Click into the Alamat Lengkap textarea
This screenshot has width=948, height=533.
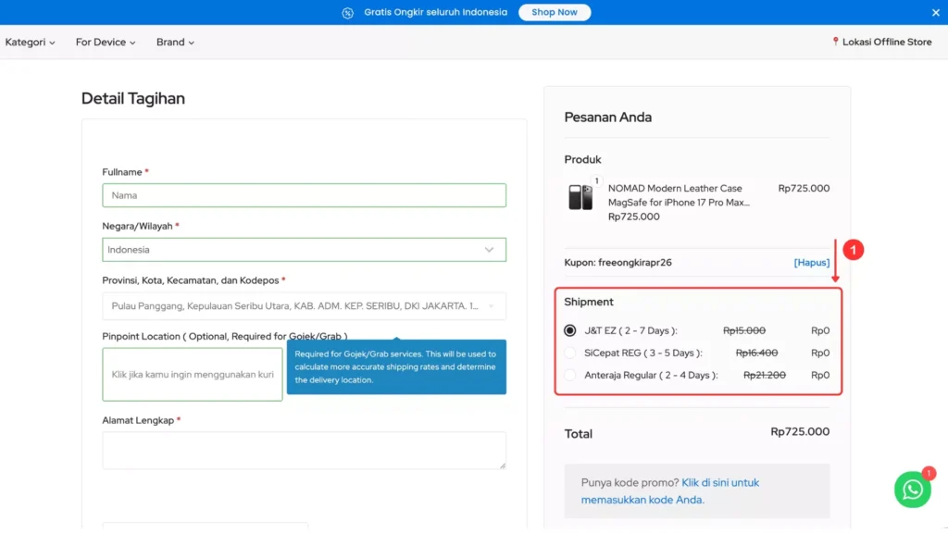click(304, 451)
